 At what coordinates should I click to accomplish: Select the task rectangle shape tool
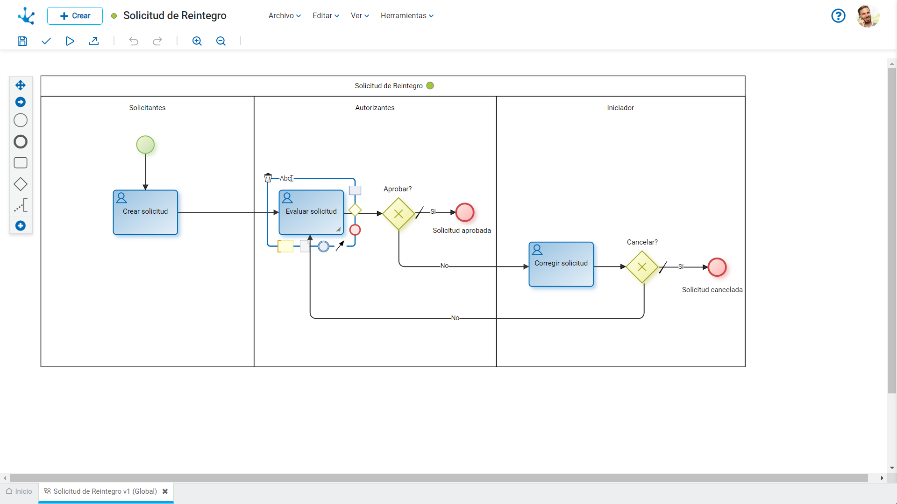(x=21, y=163)
